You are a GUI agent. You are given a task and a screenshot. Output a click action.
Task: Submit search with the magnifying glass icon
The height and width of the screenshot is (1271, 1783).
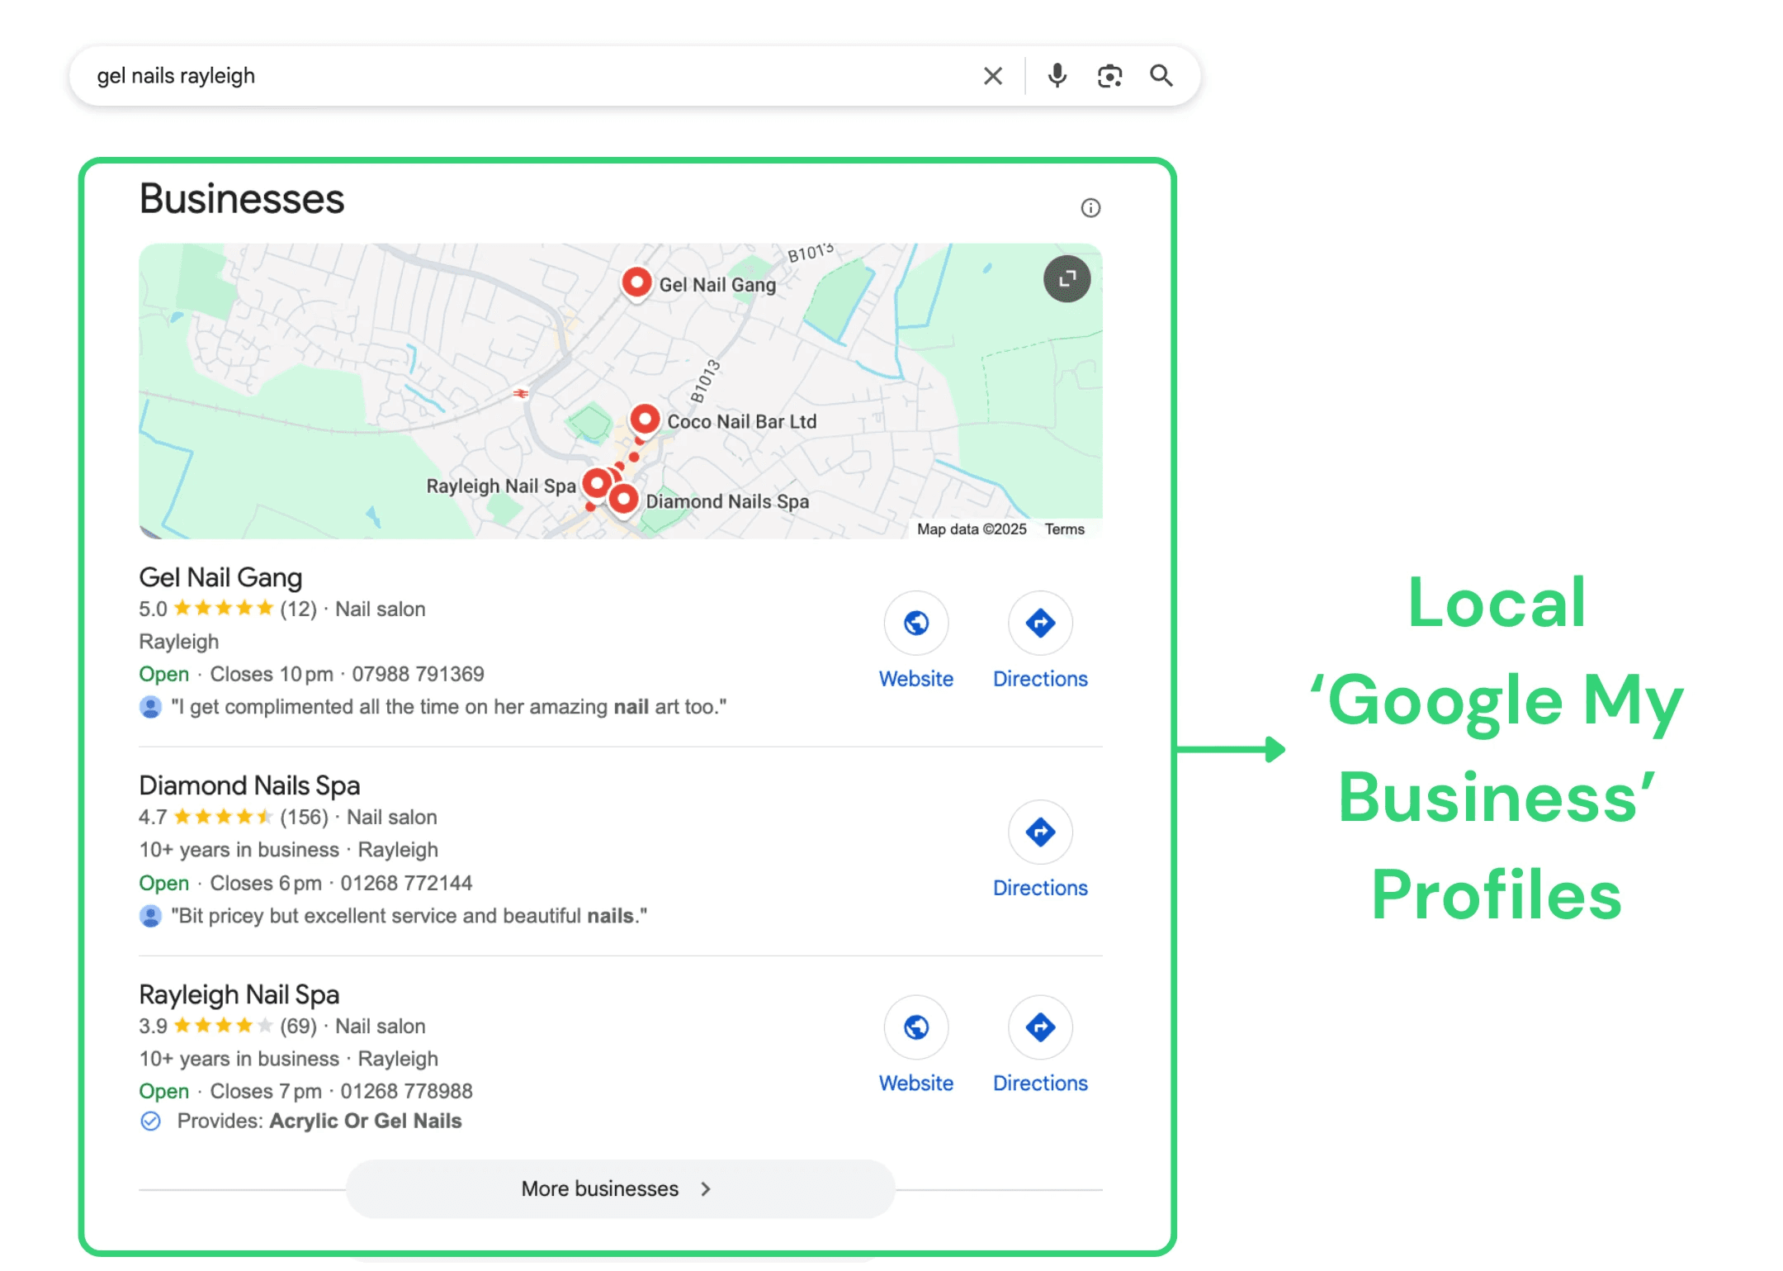(1161, 76)
